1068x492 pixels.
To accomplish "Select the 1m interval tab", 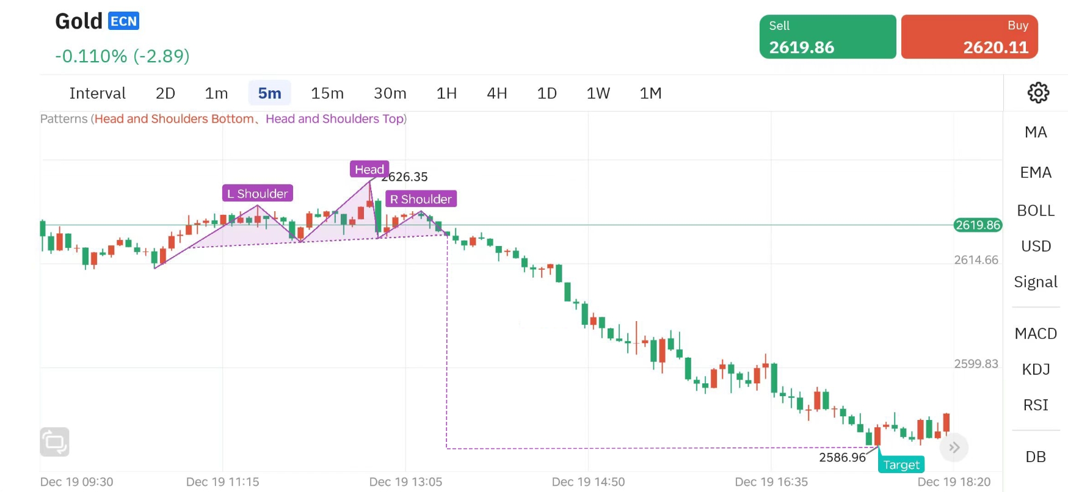I will (x=216, y=93).
